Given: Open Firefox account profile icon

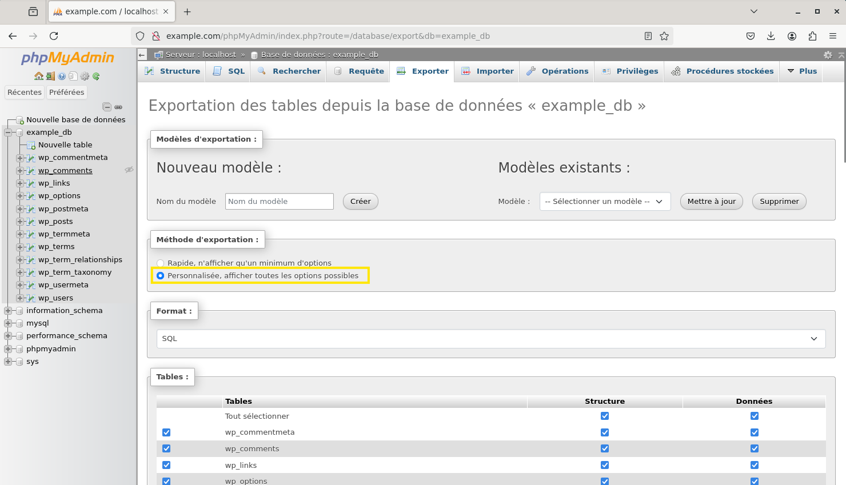Looking at the screenshot, I should [792, 36].
